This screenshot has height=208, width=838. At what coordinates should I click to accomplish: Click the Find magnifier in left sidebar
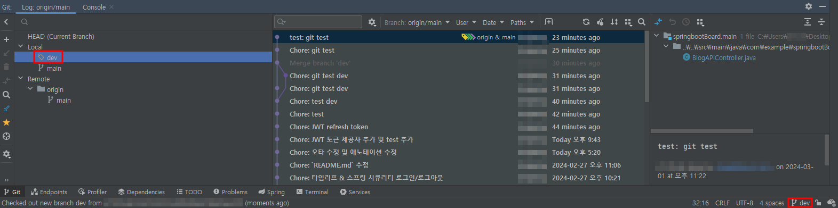[x=6, y=95]
